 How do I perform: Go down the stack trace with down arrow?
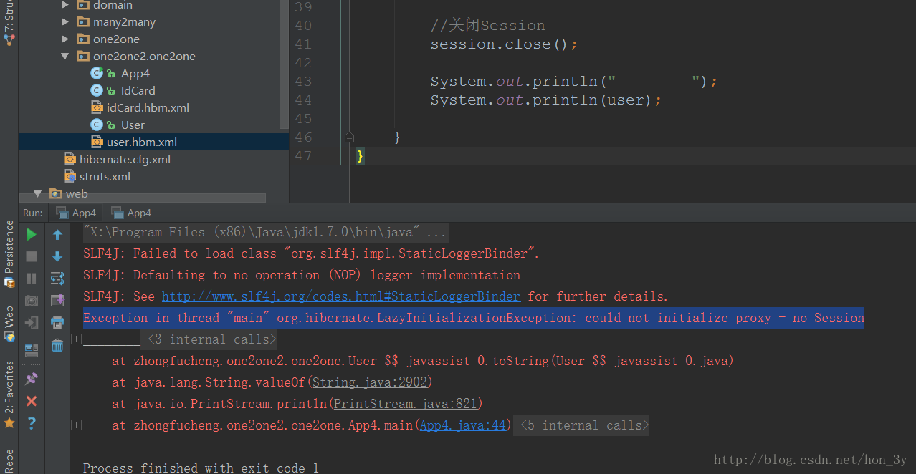click(x=57, y=256)
